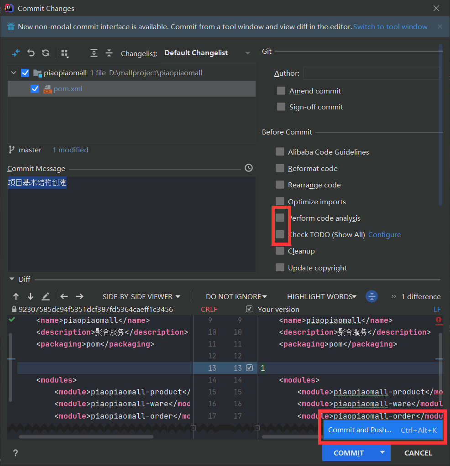Collapse the Diff section
The width and height of the screenshot is (450, 466).
coord(12,279)
